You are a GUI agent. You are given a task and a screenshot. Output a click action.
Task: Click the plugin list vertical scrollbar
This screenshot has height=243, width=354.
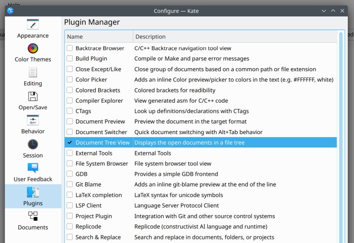(x=341, y=133)
